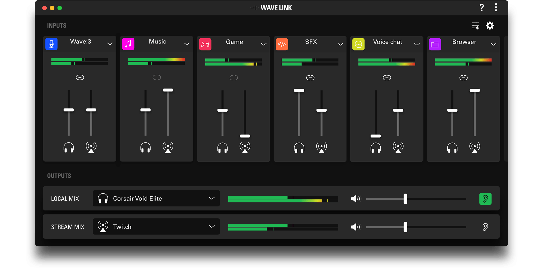Click the Browser monitor fader handle
Image resolution: width=543 pixels, height=268 pixels.
pyautogui.click(x=453, y=110)
